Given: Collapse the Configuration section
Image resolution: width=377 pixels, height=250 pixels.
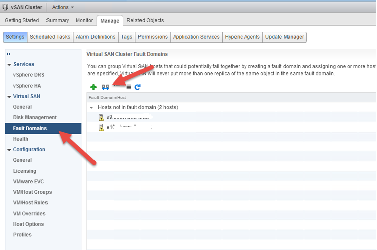Looking at the screenshot, I should [x=9, y=150].
